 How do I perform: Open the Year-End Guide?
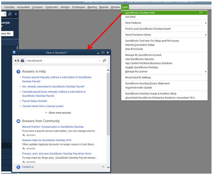164,49
